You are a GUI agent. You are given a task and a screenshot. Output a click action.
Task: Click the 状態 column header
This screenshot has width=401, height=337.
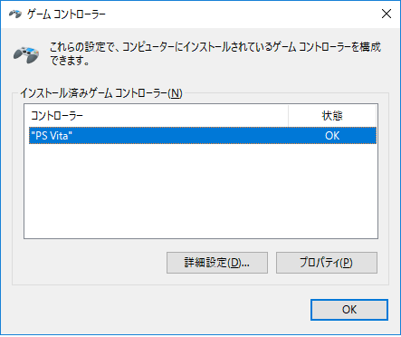click(x=332, y=116)
